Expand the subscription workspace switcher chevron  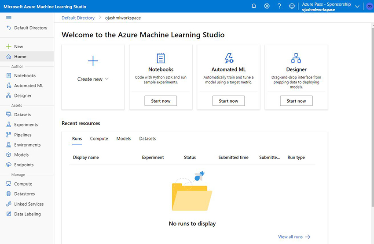357,7
